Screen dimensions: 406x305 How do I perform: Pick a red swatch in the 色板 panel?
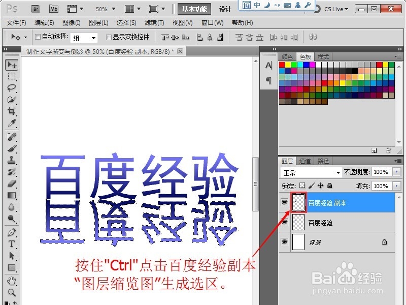(x=282, y=65)
